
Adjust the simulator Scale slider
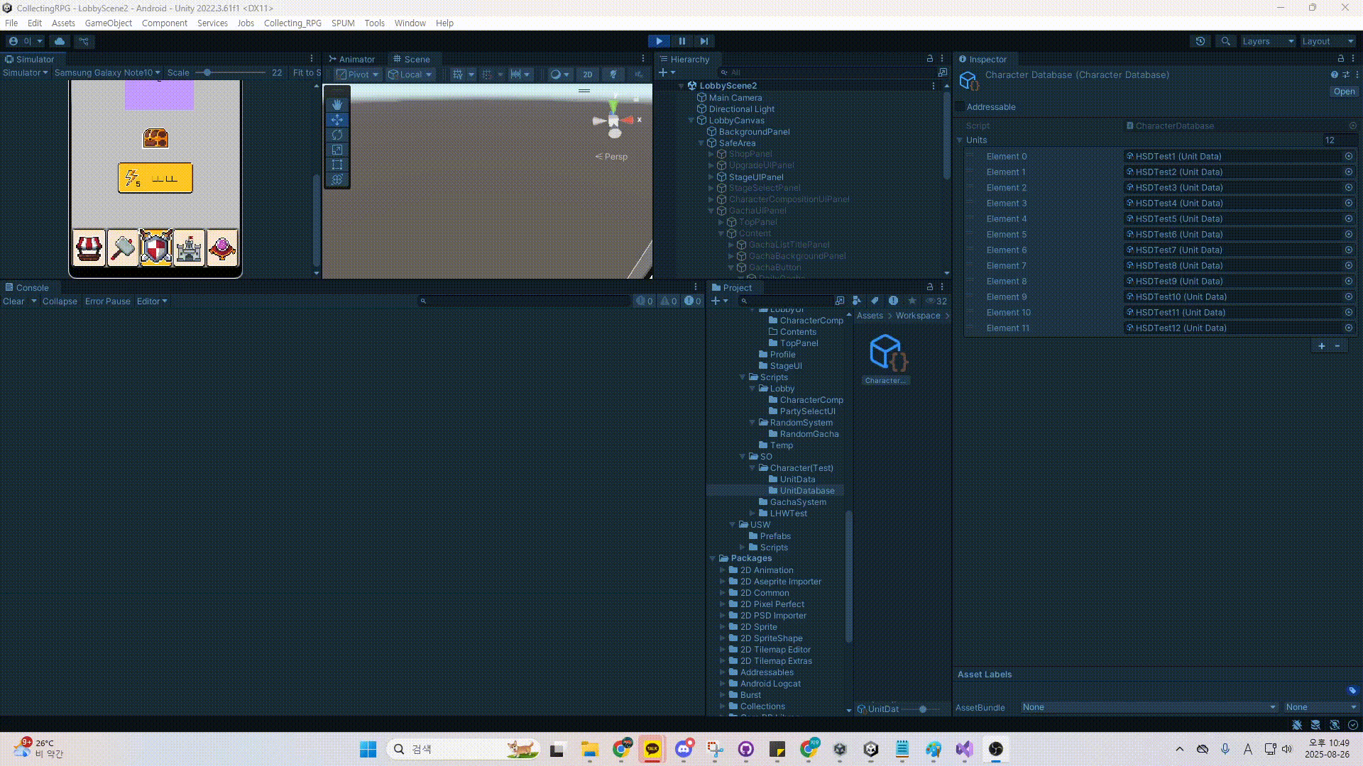click(x=207, y=73)
